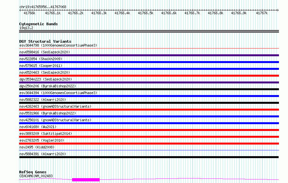The height and width of the screenshot is (183, 288).
Task: Select the red bar under esv3893209
Action: point(149,137)
